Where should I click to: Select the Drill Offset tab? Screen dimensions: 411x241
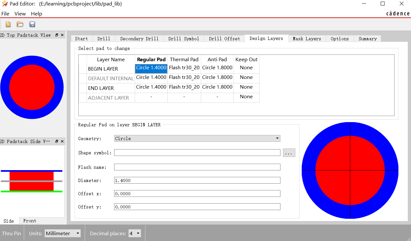(x=224, y=39)
